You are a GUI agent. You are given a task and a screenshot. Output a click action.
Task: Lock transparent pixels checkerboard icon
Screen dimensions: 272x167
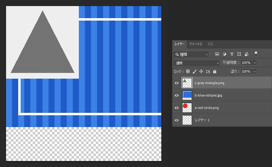(x=188, y=71)
